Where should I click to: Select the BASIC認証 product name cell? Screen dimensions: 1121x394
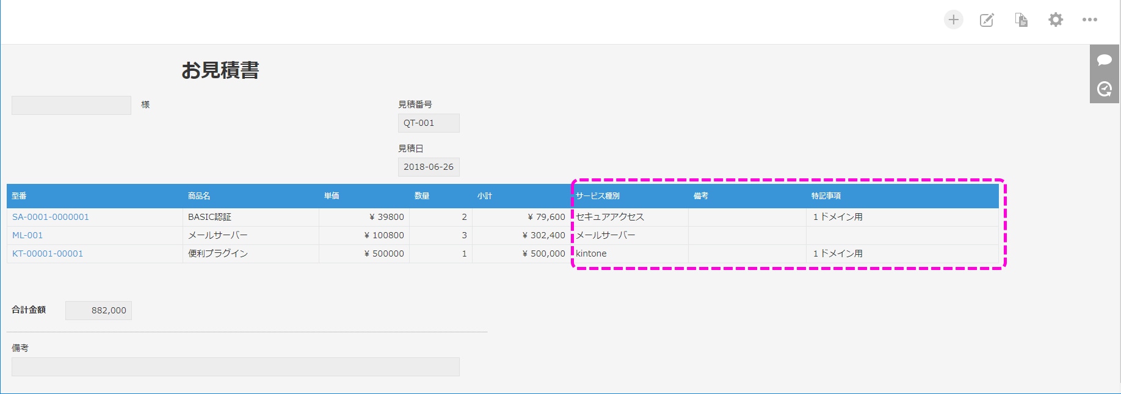(209, 217)
